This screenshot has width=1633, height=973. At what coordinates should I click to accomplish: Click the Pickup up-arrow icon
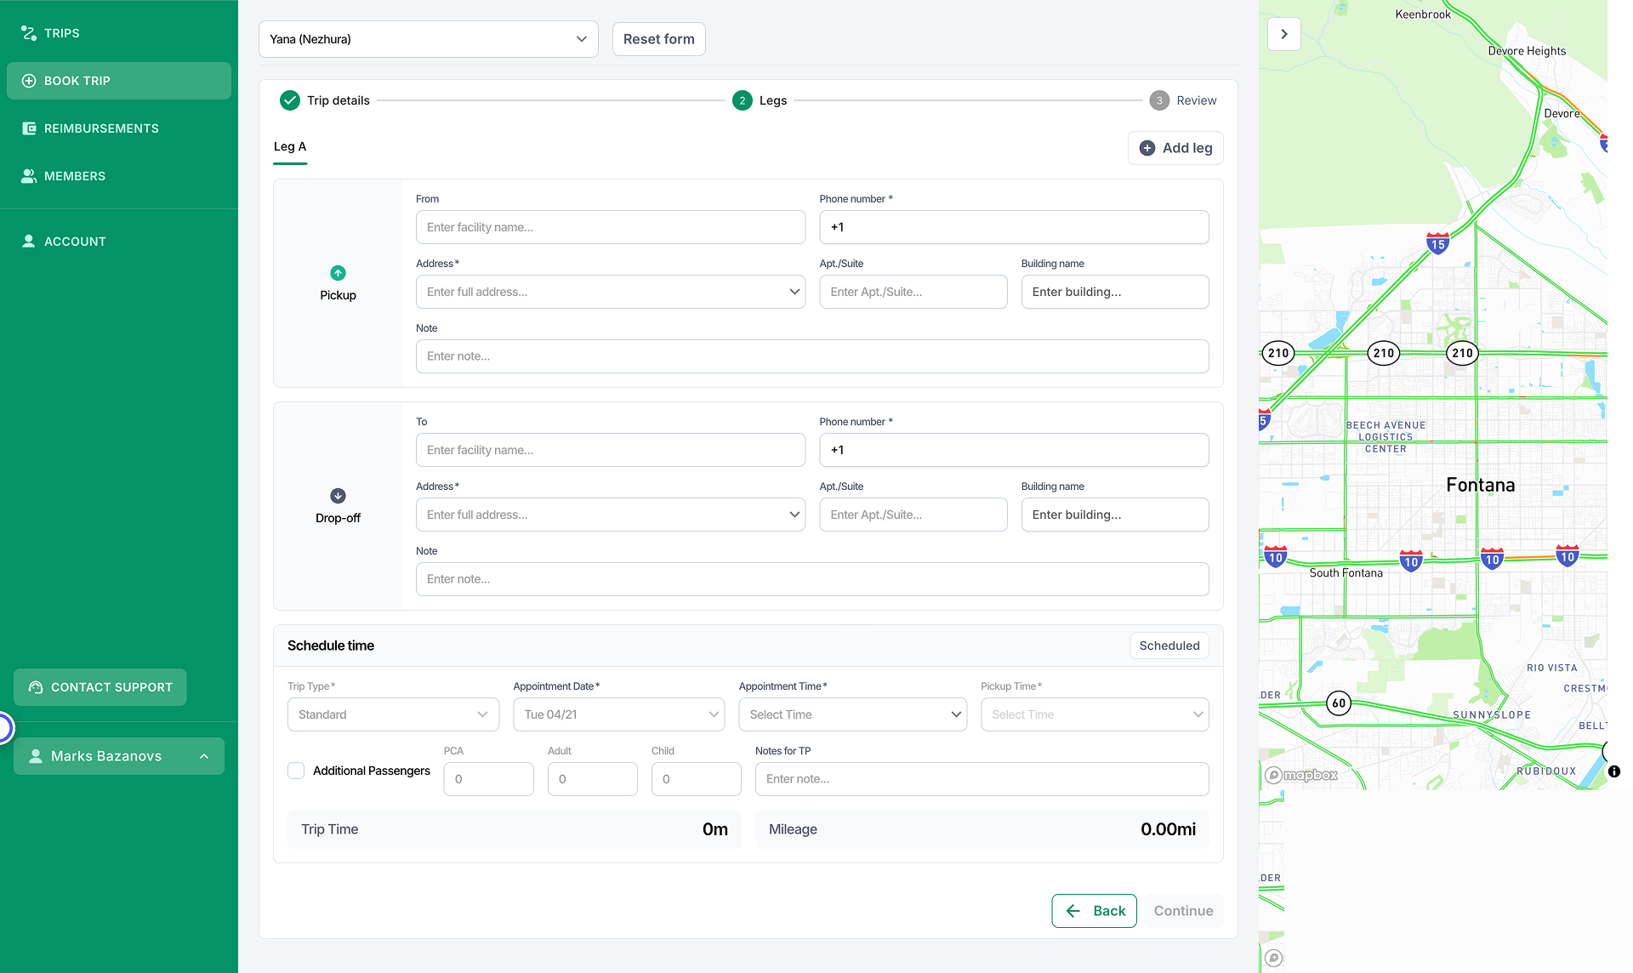338,273
